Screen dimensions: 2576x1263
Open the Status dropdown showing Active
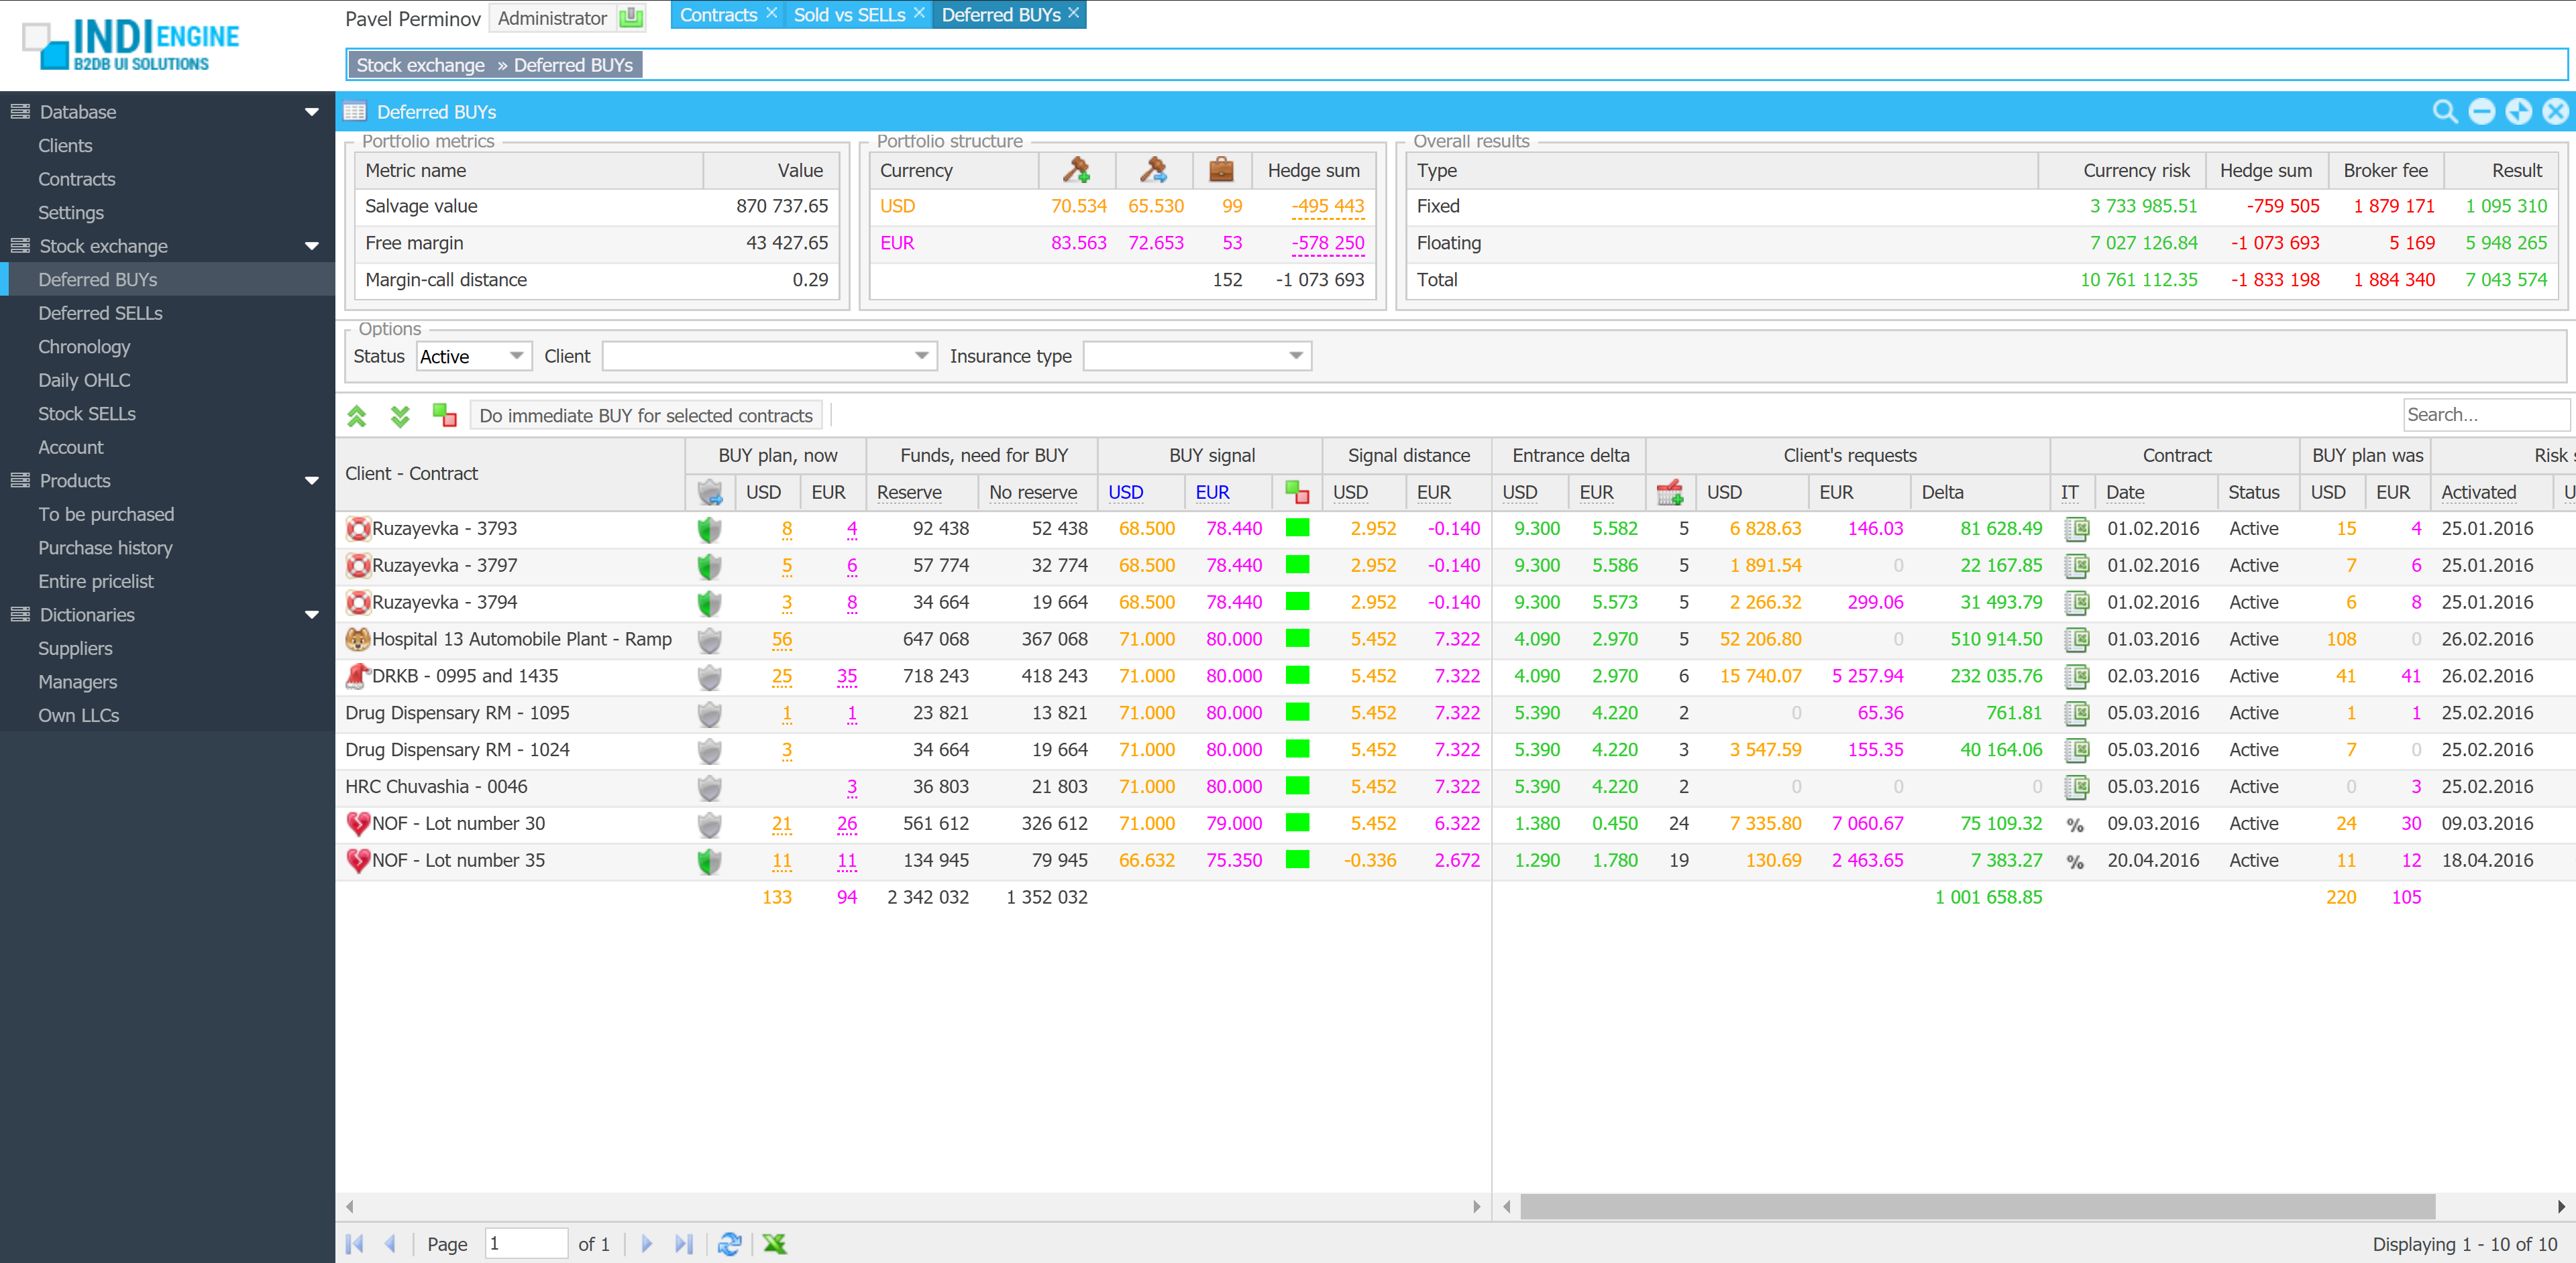pyautogui.click(x=516, y=356)
